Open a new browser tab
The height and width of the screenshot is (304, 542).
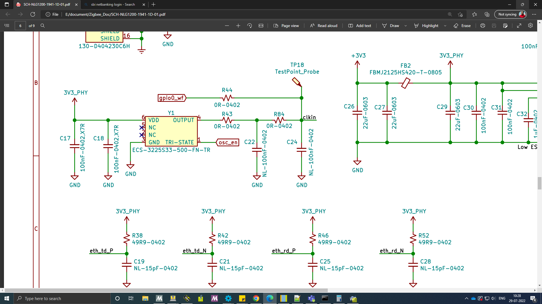point(153,5)
